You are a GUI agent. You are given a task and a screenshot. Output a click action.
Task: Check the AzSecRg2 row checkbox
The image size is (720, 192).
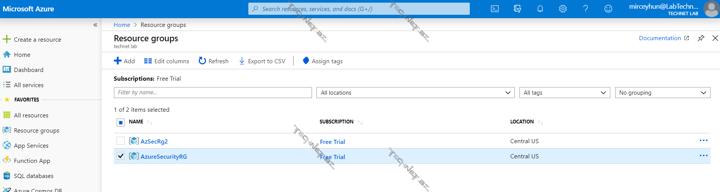120,141
